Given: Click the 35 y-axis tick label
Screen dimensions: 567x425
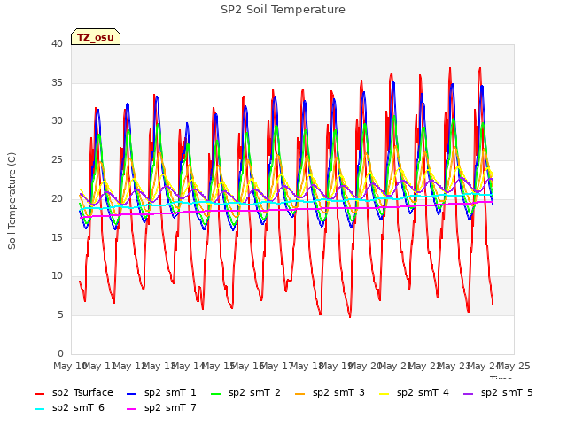Looking at the screenshot, I should coord(57,82).
